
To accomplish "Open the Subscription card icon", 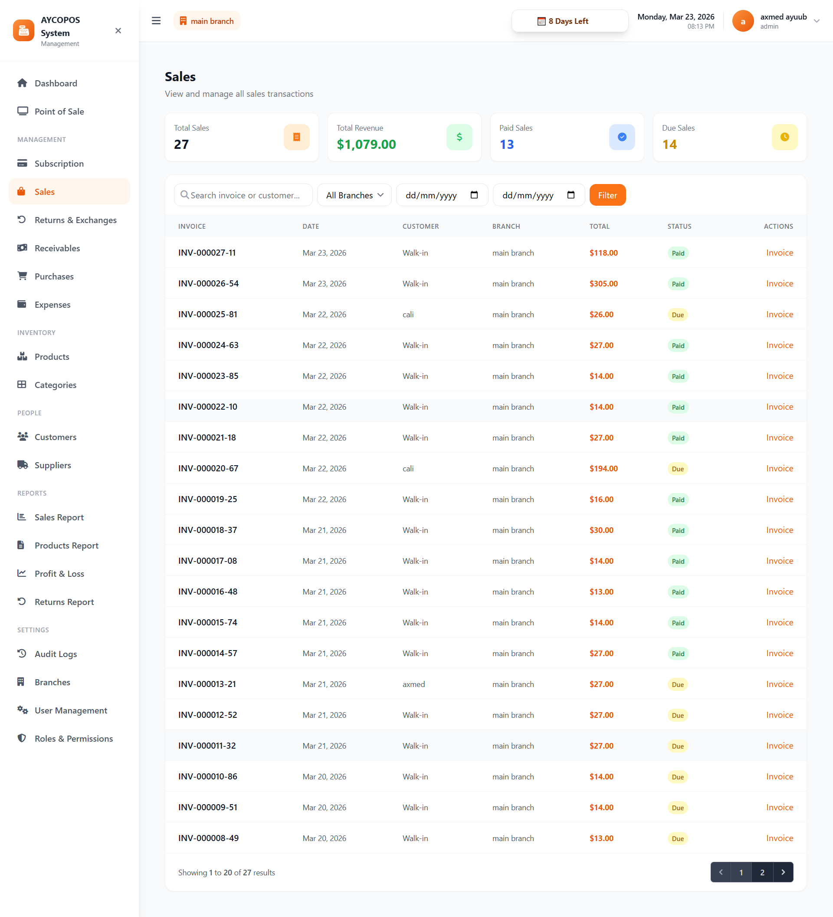I will click(22, 163).
